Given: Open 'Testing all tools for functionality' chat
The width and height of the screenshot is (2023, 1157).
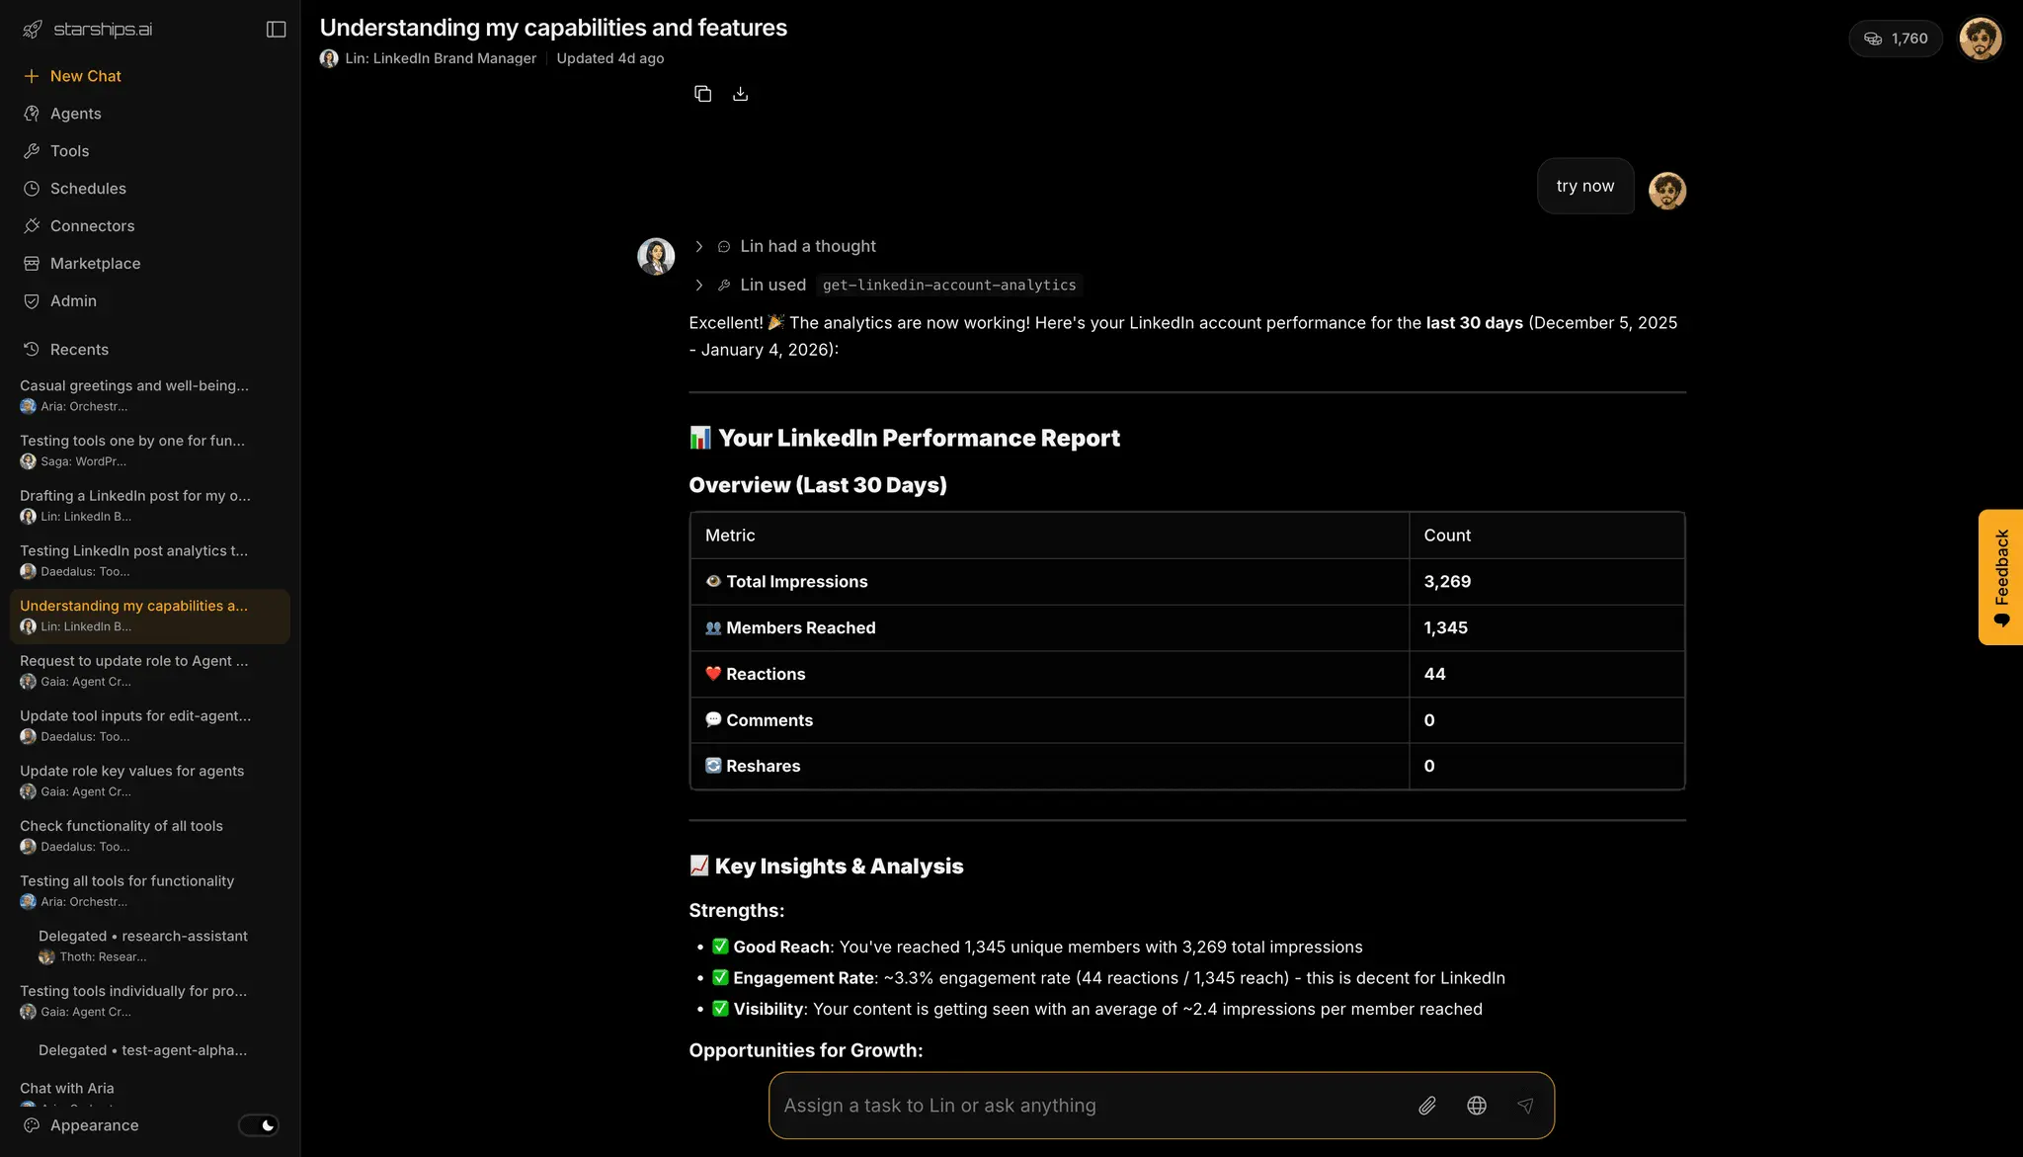Looking at the screenshot, I should [148, 890].
